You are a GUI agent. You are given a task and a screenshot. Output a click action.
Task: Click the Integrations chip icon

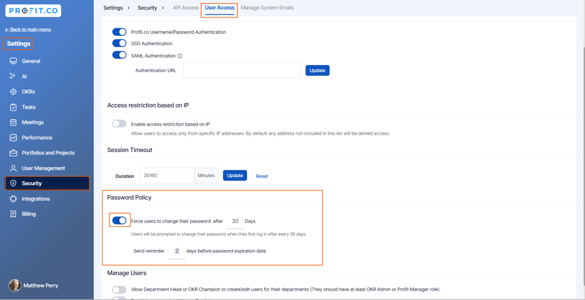[x=13, y=199]
